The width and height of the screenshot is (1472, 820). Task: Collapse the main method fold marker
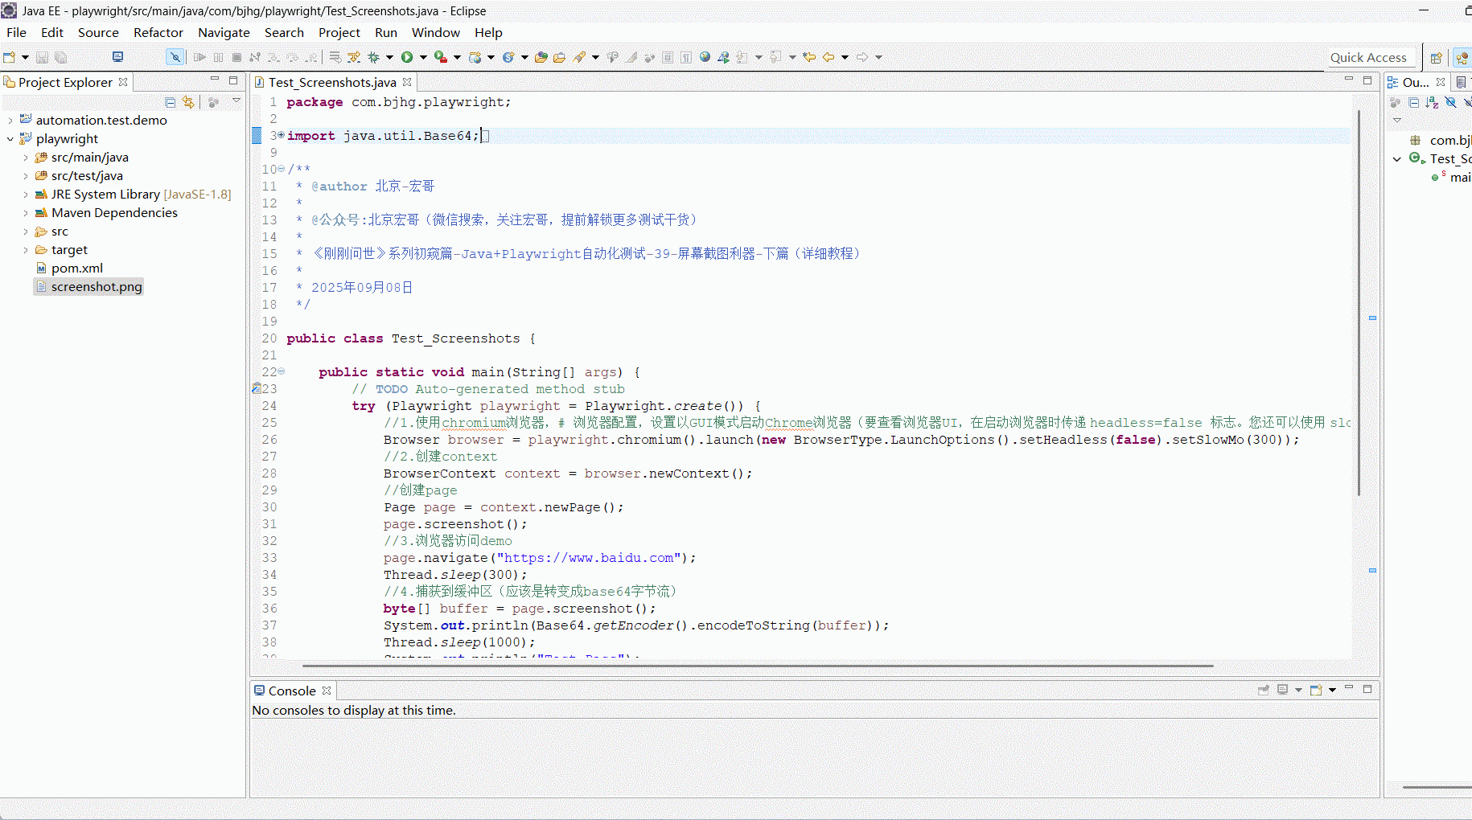point(281,371)
